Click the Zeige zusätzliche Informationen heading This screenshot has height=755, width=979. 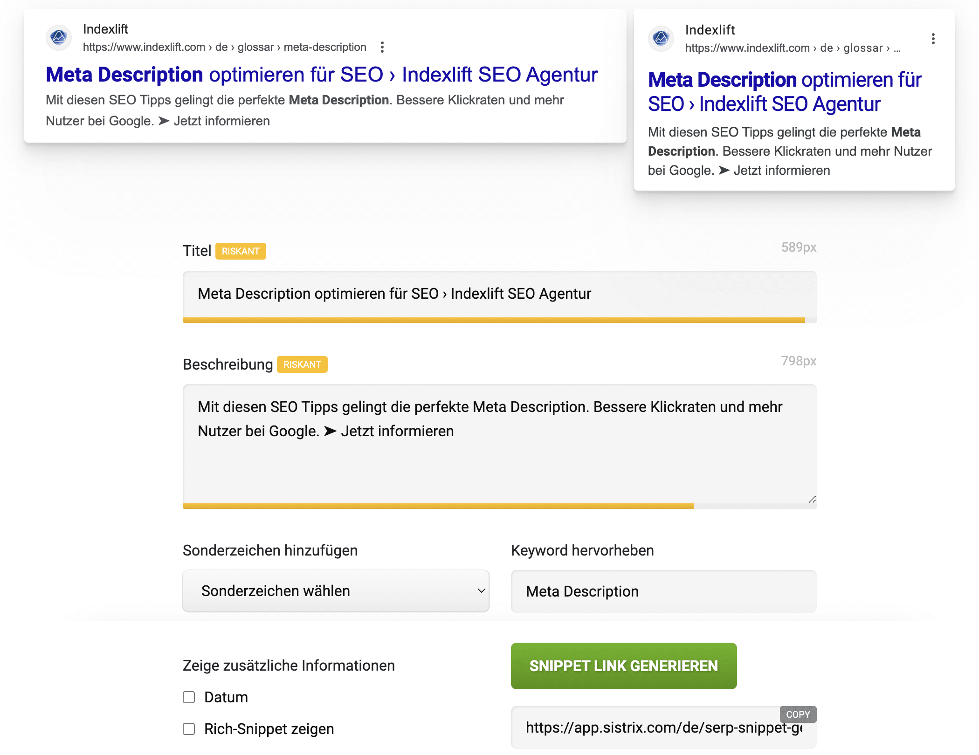(x=289, y=666)
